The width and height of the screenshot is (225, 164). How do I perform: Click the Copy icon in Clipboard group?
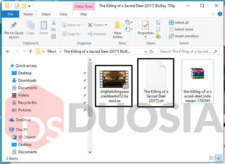click(x=31, y=25)
